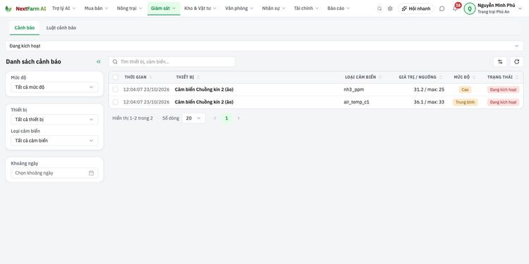
Task: Select all alerts with the header checkbox
Action: 116,77
